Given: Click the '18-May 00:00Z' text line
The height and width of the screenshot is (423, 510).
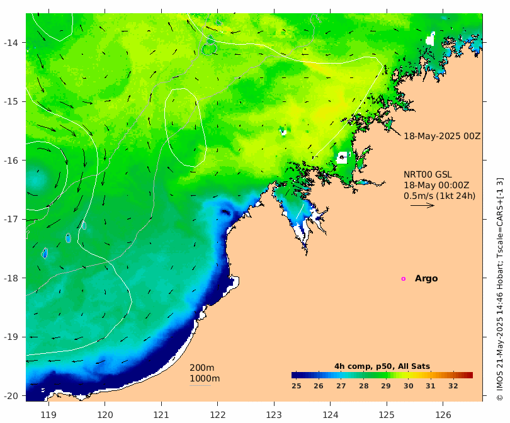Looking at the screenshot, I should tap(436, 185).
